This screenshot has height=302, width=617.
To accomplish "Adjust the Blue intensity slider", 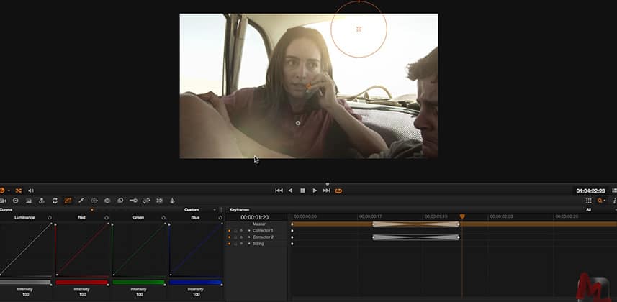I will [x=196, y=283].
